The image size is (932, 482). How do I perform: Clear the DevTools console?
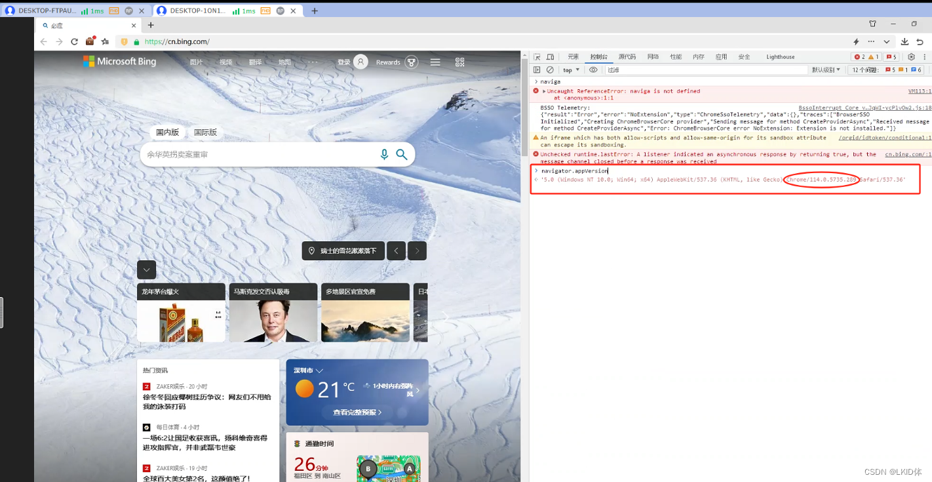click(550, 70)
